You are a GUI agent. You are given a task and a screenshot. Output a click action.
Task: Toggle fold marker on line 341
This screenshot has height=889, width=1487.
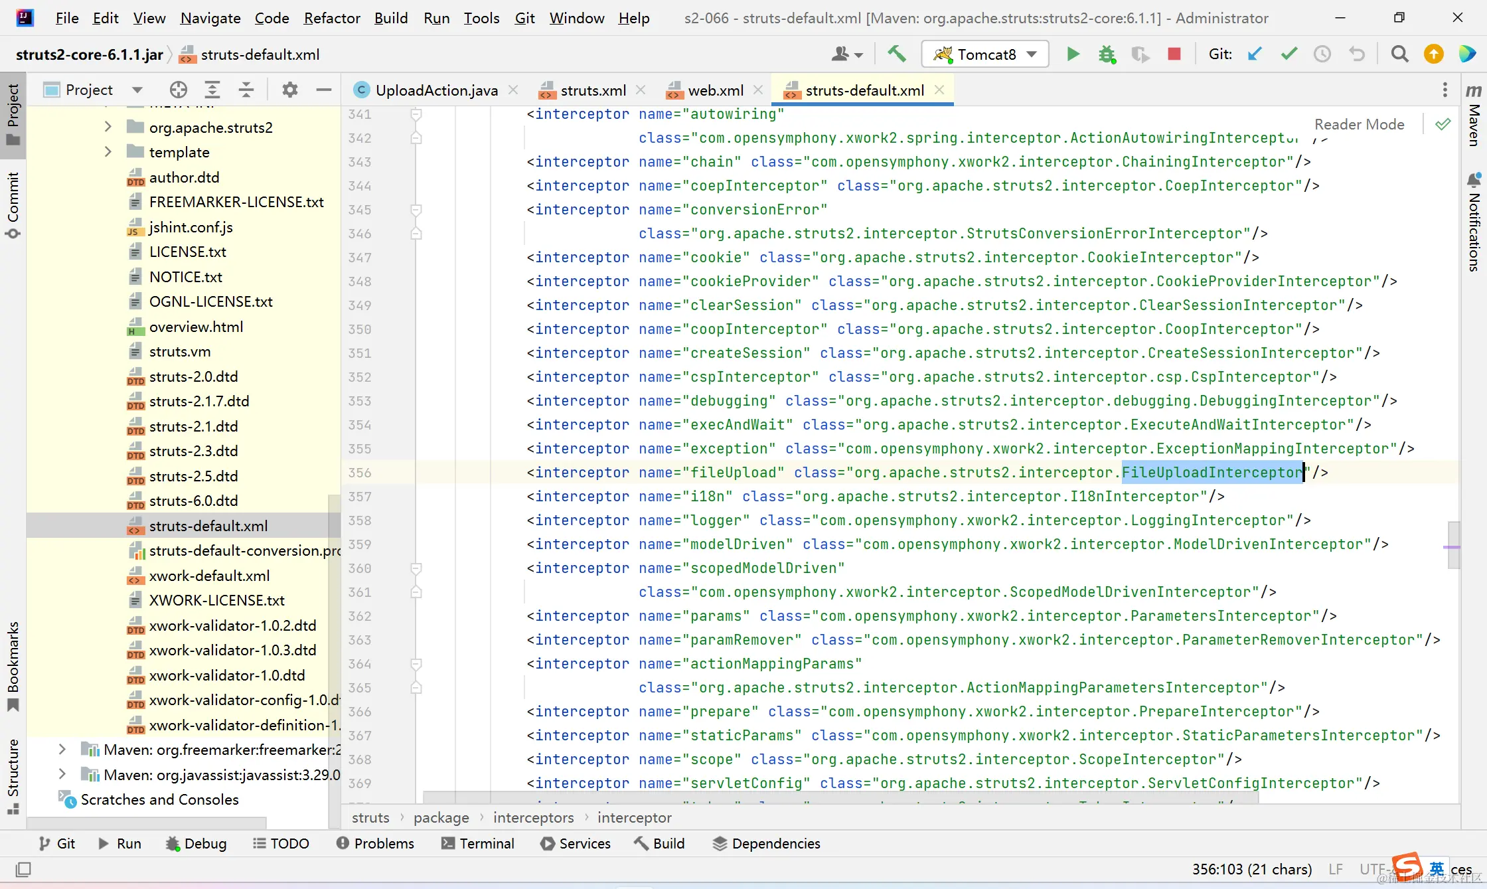416,114
